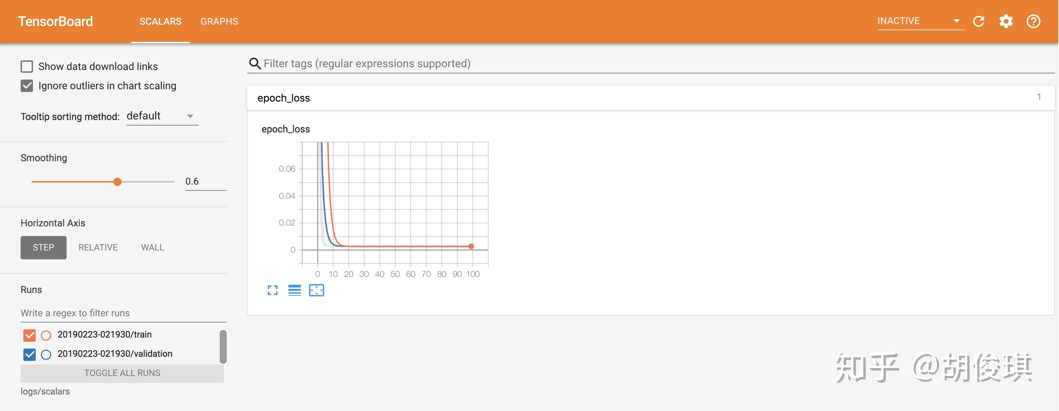
Task: Click the search magnifier icon
Action: tap(255, 64)
